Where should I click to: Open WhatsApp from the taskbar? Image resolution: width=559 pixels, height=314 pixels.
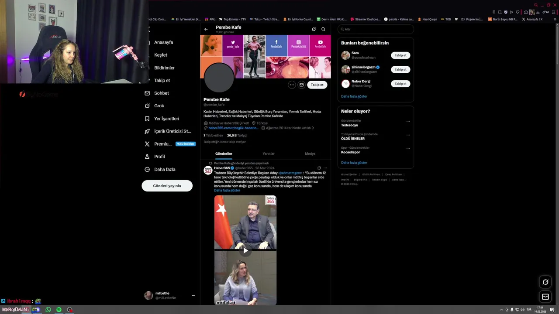[48, 310]
